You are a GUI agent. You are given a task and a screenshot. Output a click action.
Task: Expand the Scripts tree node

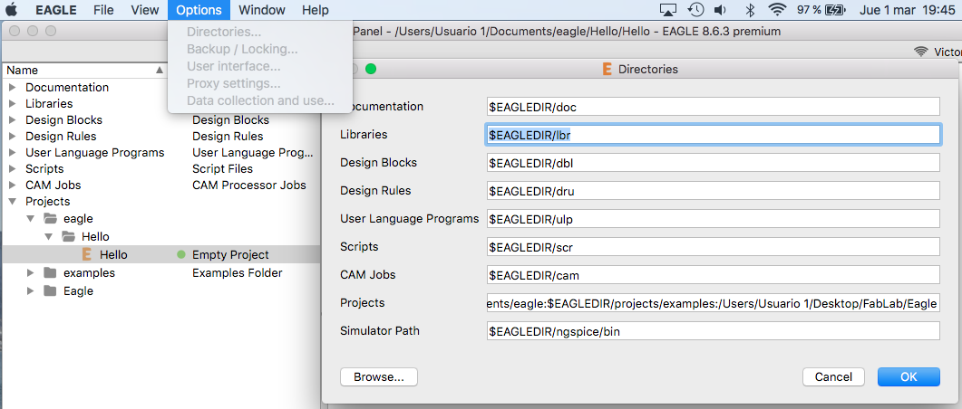pyautogui.click(x=13, y=168)
